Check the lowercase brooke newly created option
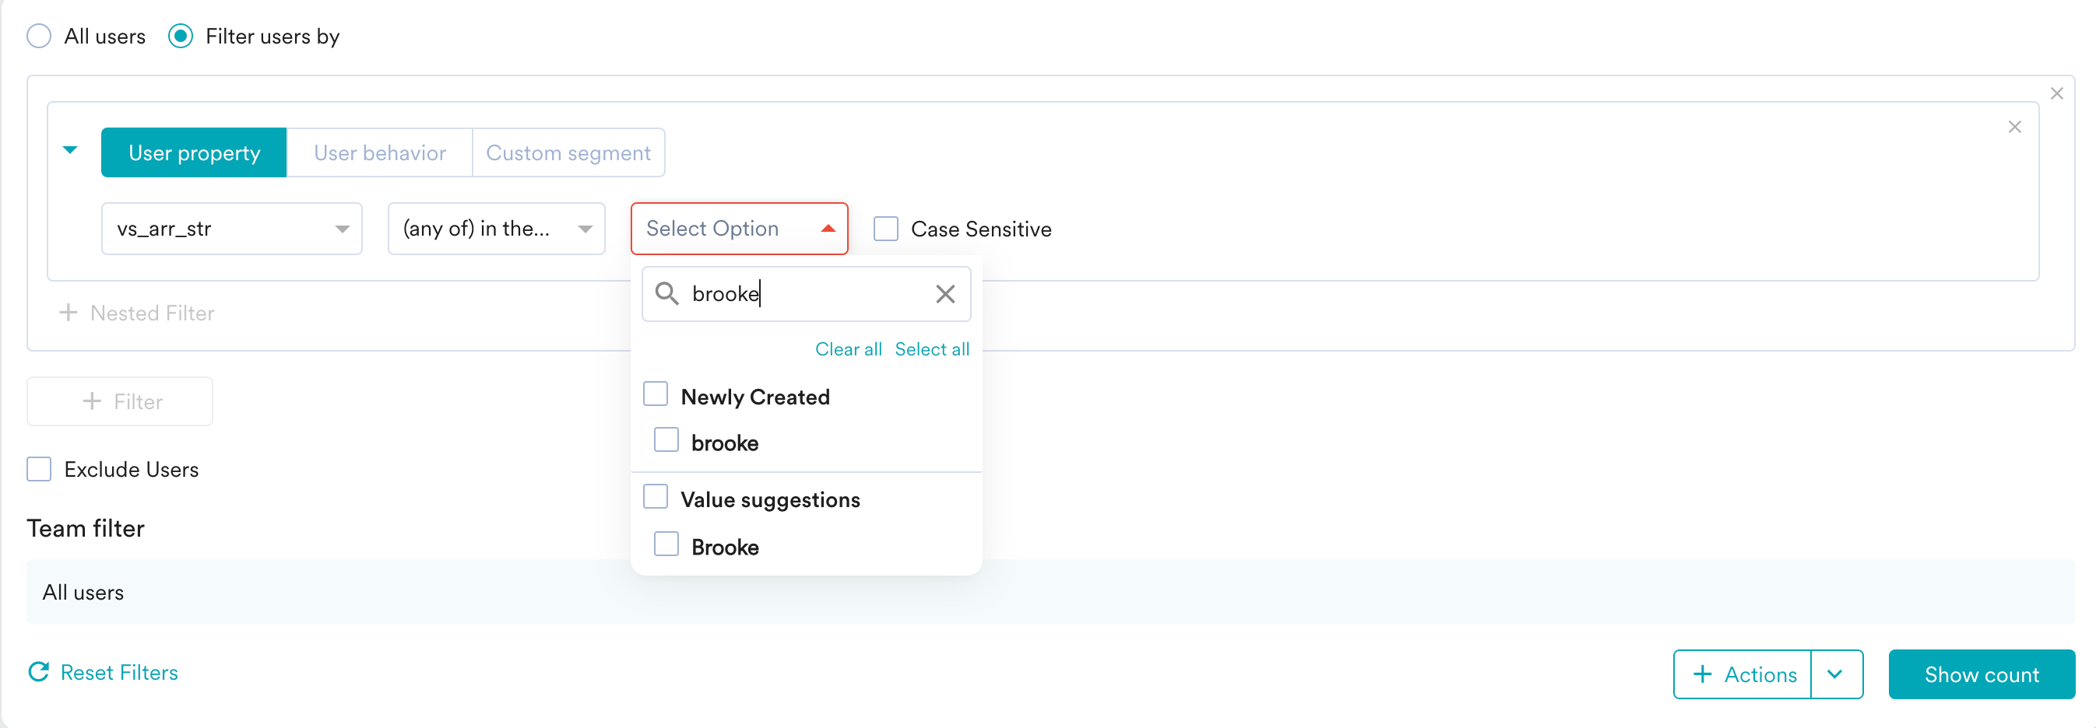2096x728 pixels. click(x=666, y=440)
